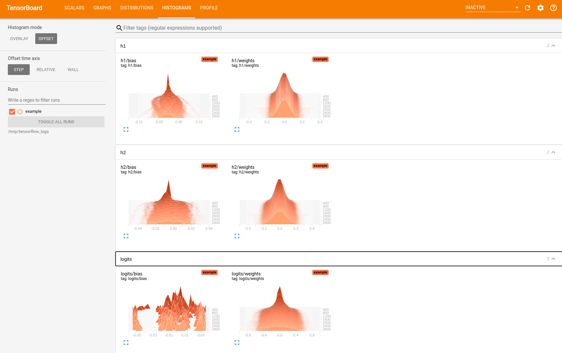Expand the h2/weights chart to full size
The image size is (562, 353).
tap(237, 236)
